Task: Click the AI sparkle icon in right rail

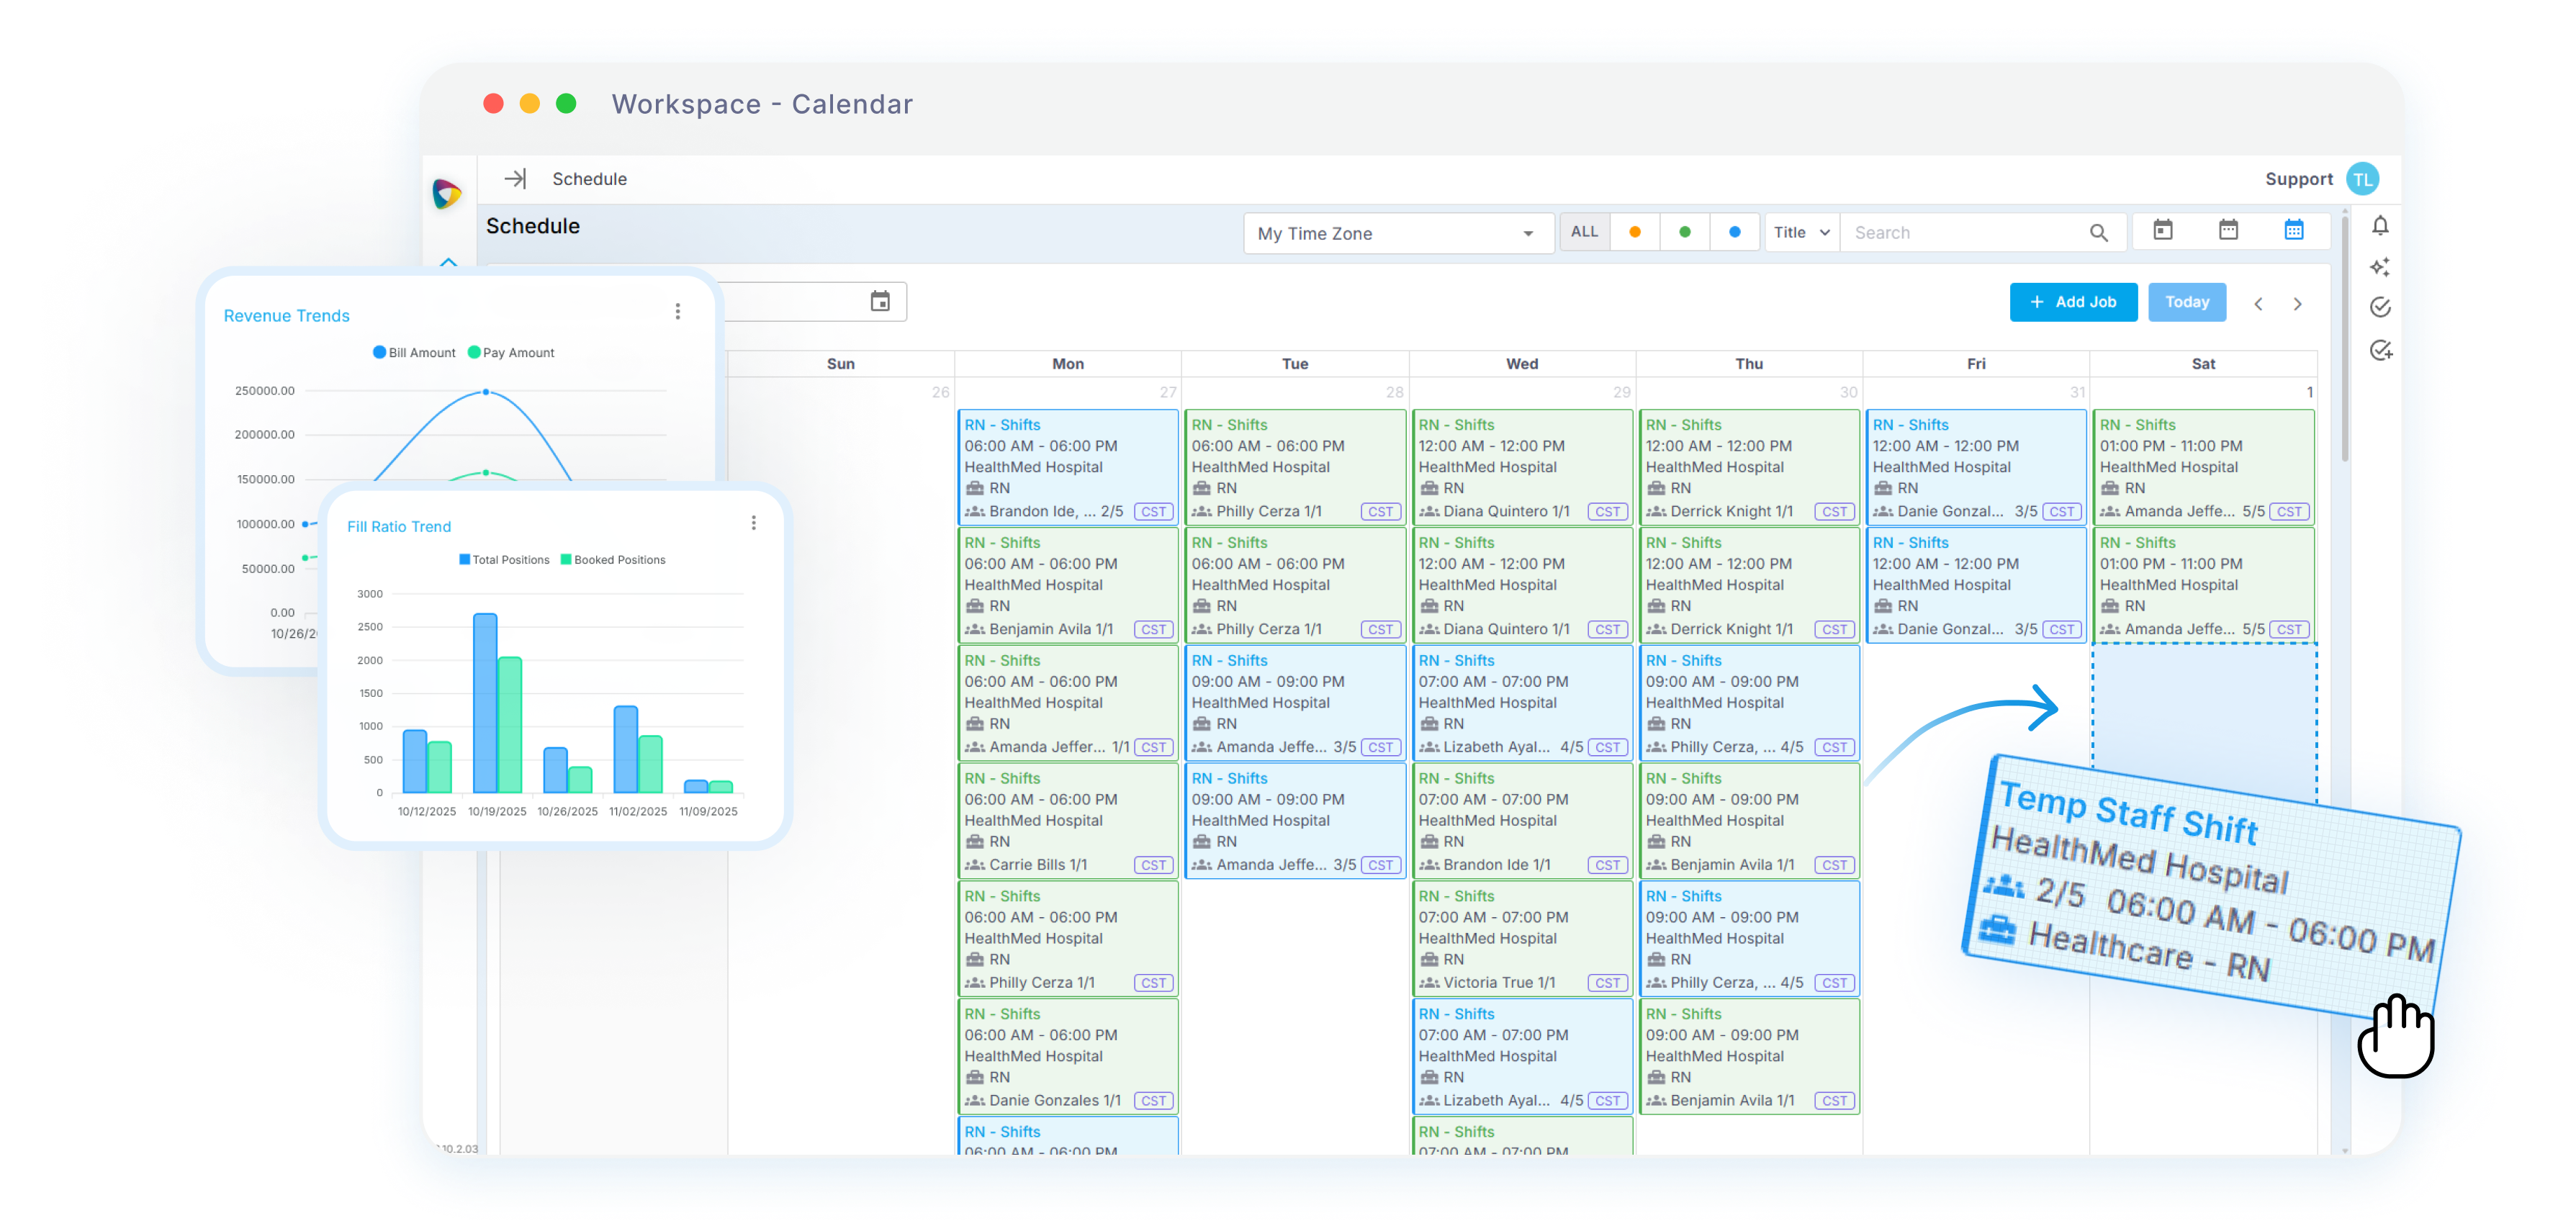Action: pos(2380,267)
